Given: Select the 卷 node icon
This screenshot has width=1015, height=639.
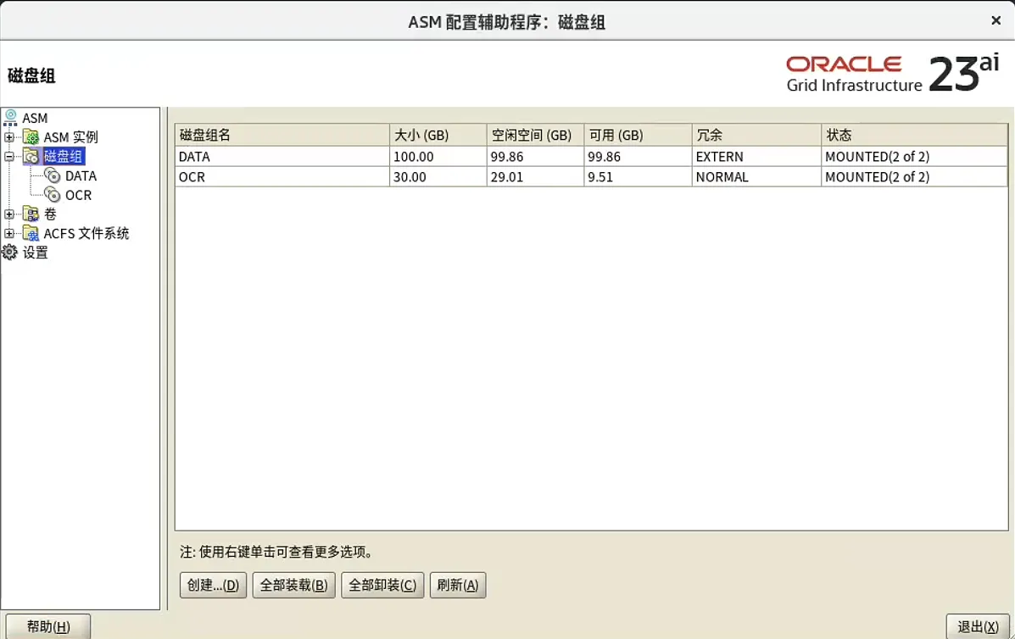Looking at the screenshot, I should point(31,214).
